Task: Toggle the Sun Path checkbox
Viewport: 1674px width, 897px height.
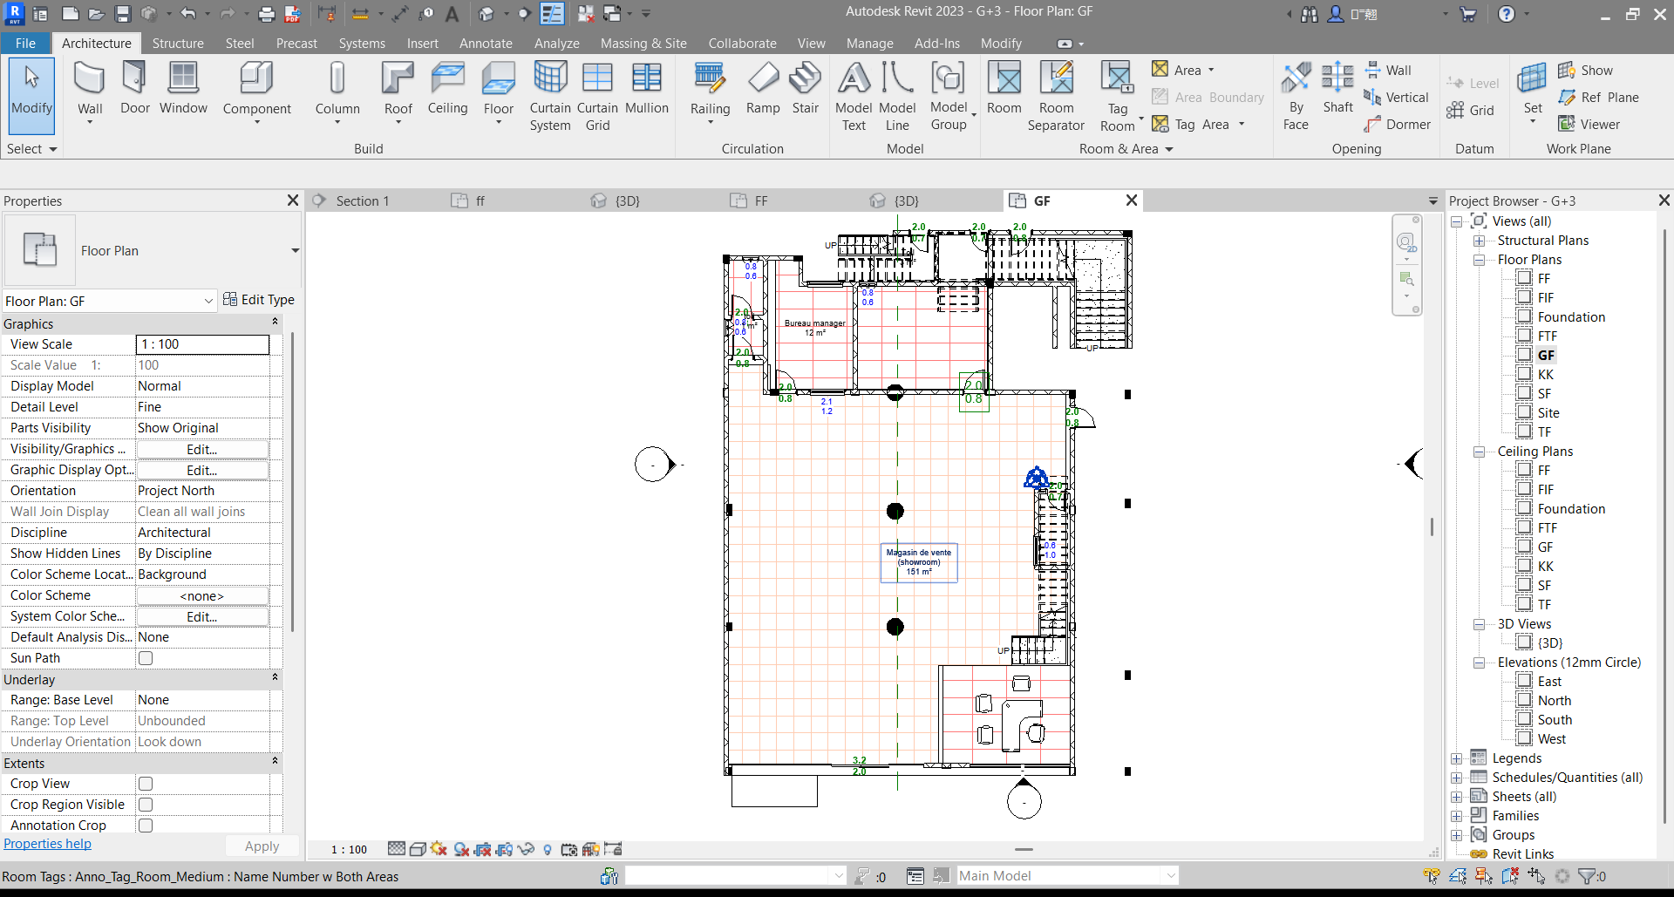Action: 146,658
